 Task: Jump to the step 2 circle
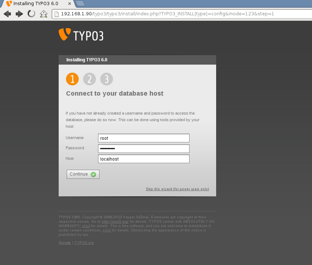pos(89,79)
